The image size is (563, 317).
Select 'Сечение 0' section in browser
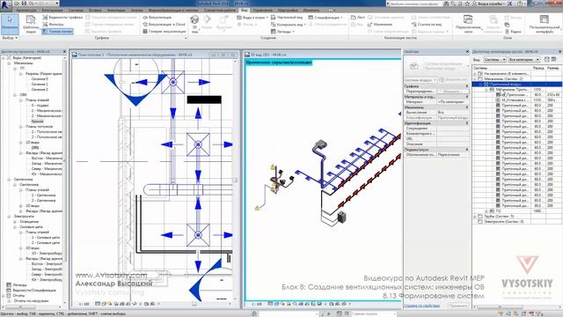tap(40, 78)
